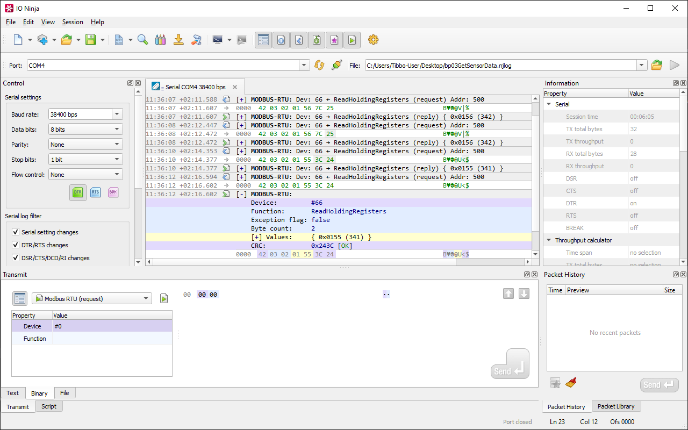The height and width of the screenshot is (430, 688).
Task: Toggle the BRK break button
Action: click(113, 192)
